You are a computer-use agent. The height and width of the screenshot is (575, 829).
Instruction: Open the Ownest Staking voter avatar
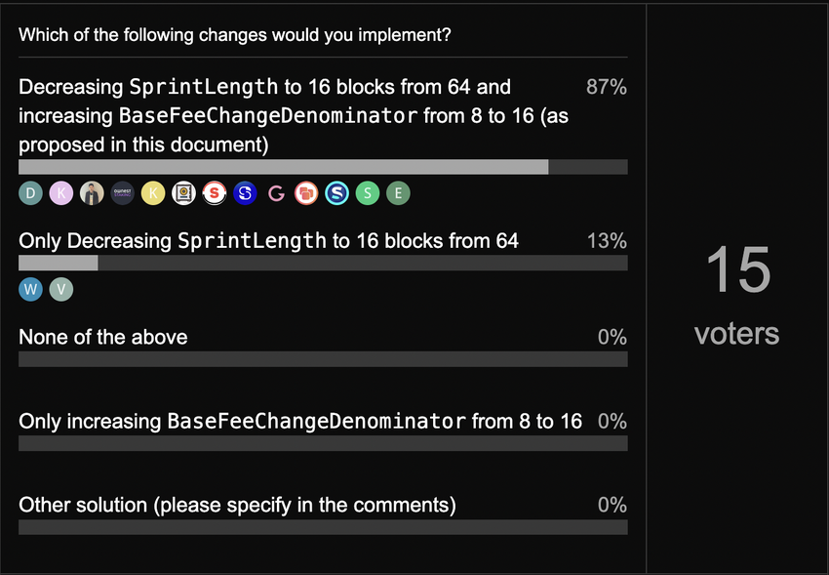tap(123, 193)
